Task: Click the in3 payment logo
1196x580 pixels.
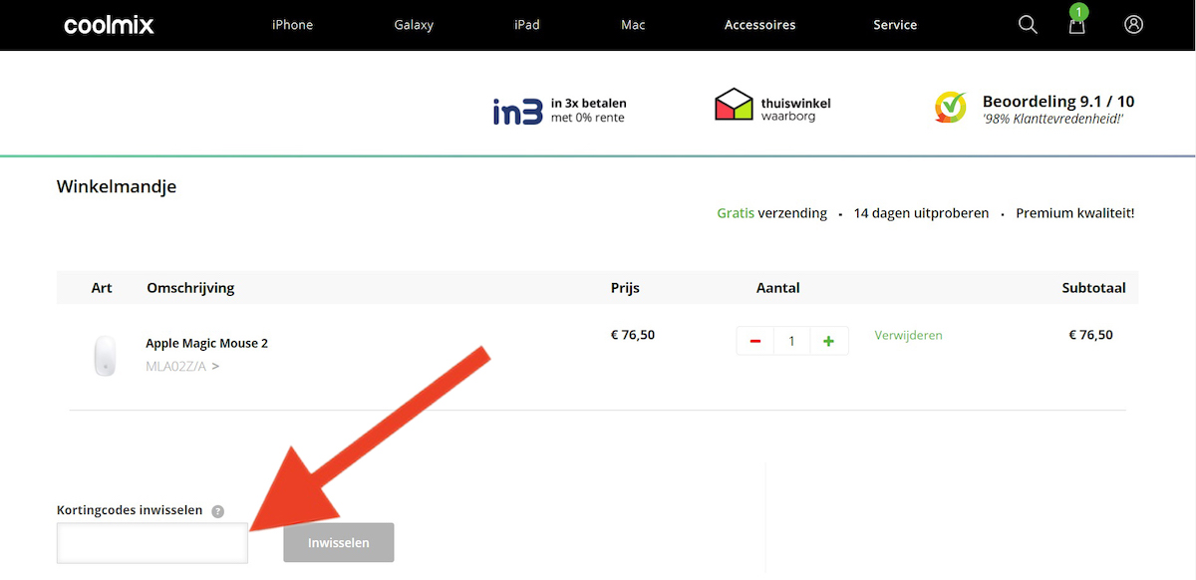Action: [x=518, y=111]
